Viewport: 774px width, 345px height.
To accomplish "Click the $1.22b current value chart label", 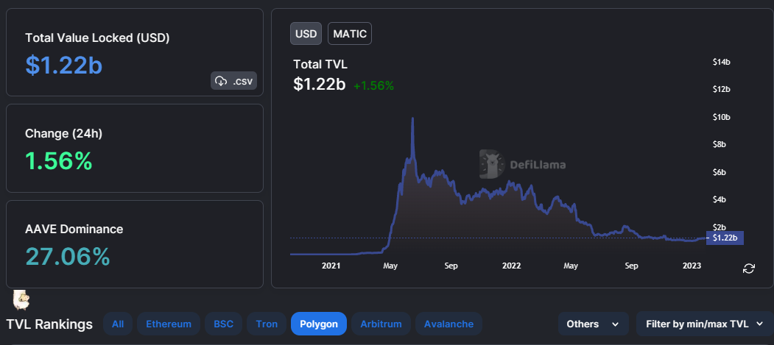I will (x=725, y=238).
